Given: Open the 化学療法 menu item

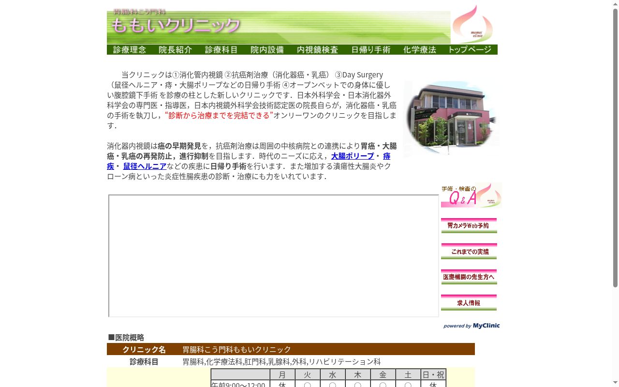Looking at the screenshot, I should click(x=420, y=50).
